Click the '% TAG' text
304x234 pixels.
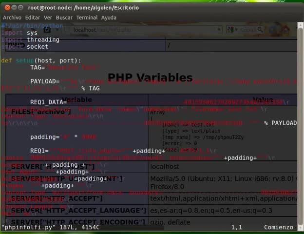(x=91, y=88)
